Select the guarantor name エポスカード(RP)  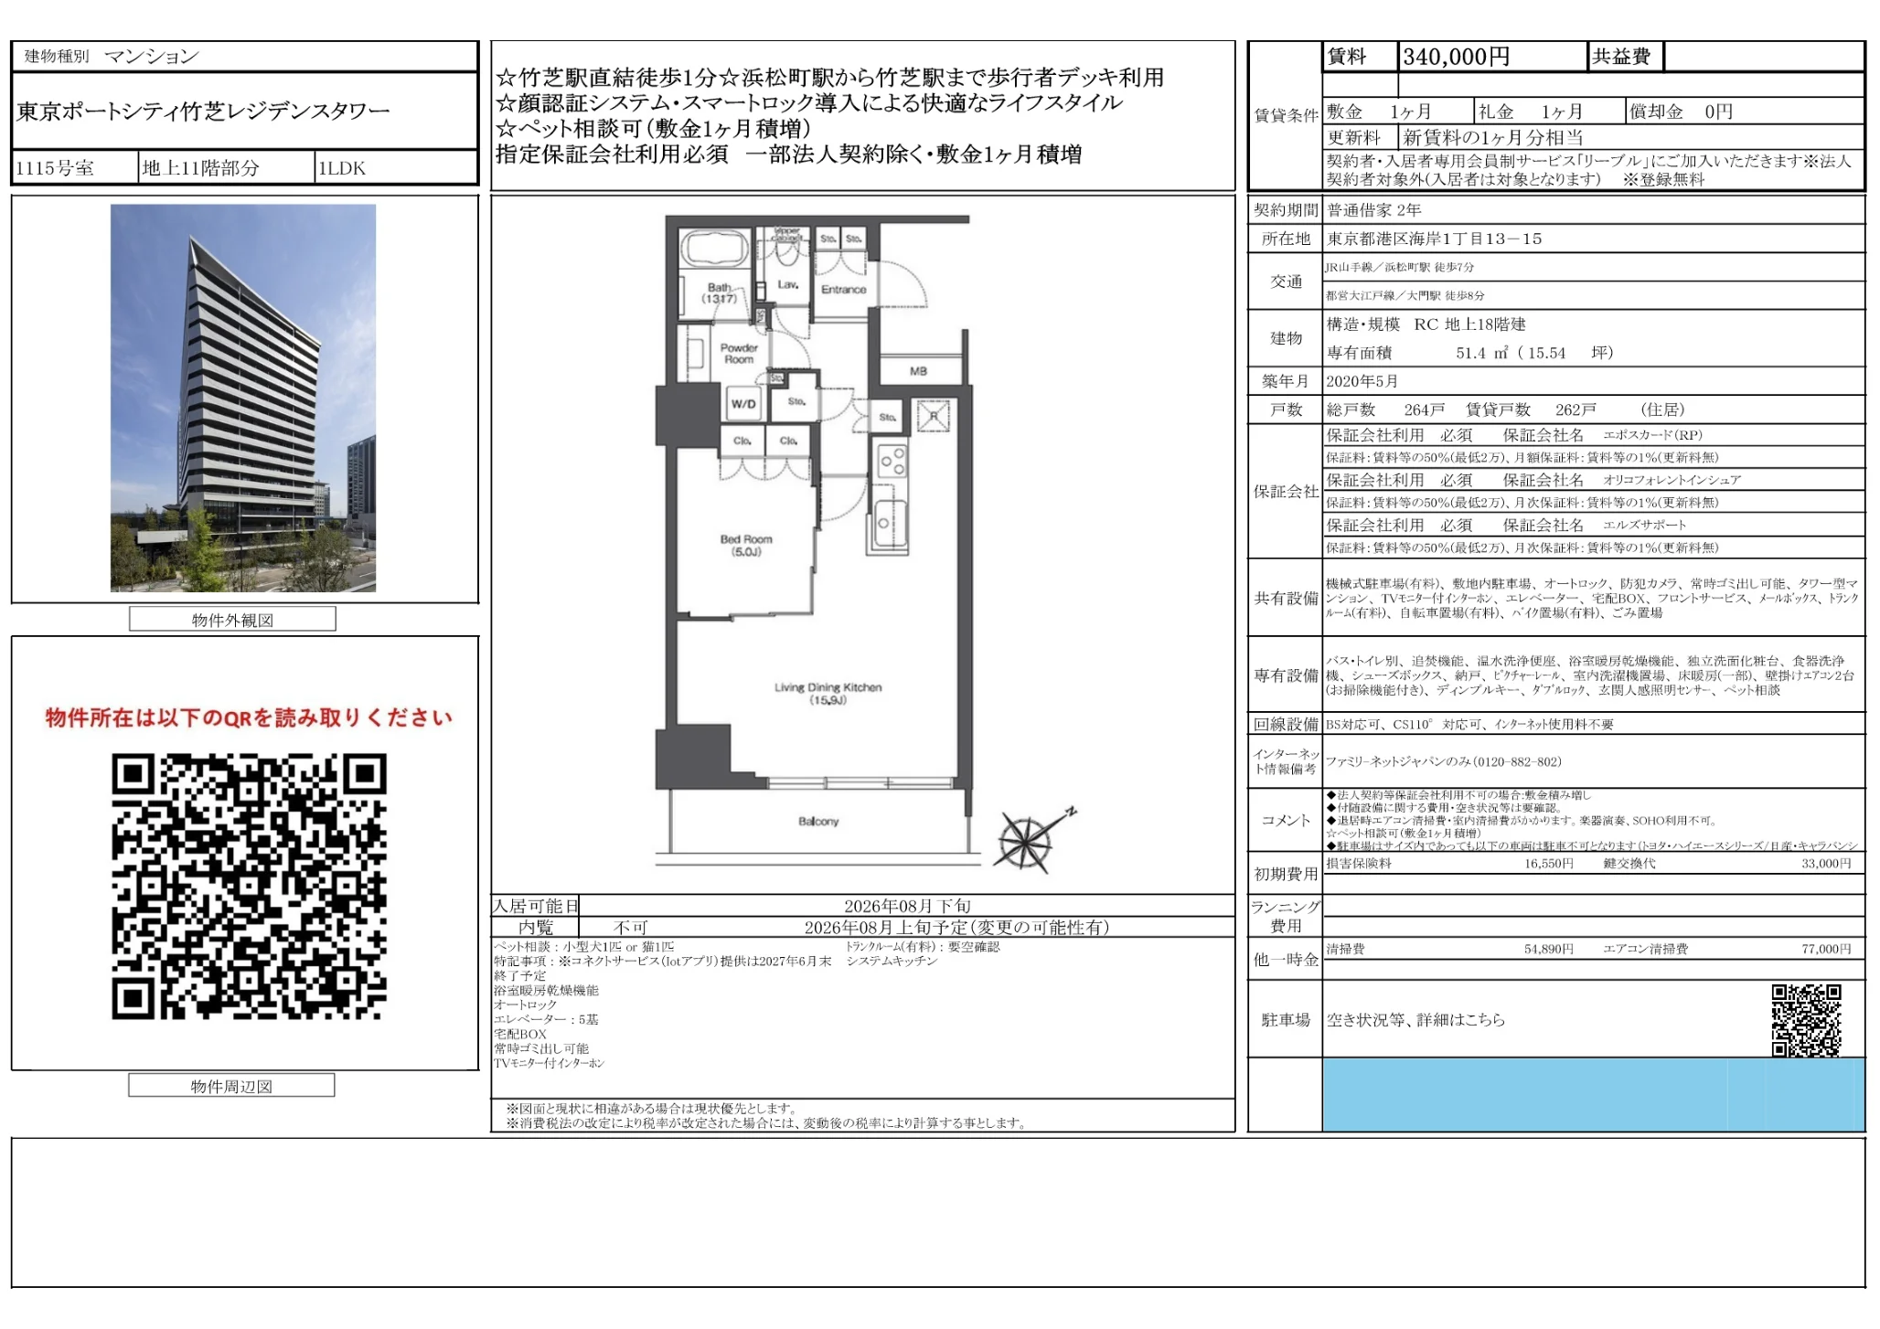coord(1652,436)
